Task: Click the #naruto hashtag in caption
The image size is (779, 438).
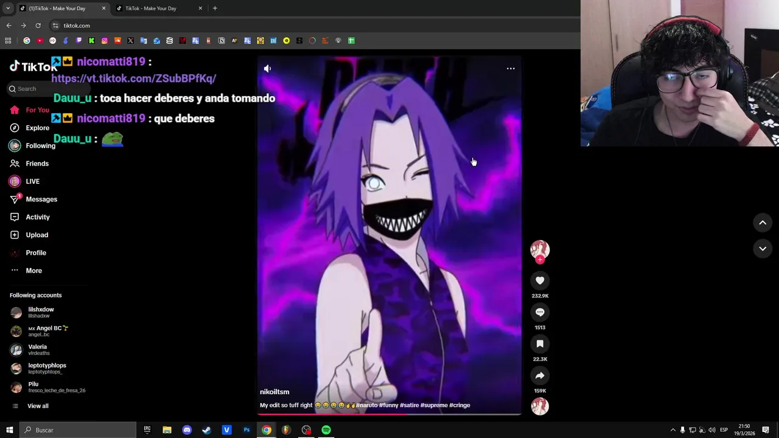Action: pyautogui.click(x=366, y=405)
